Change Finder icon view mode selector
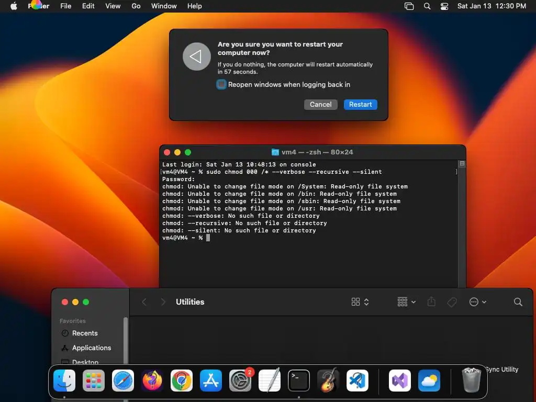This screenshot has height=402, width=536. click(360, 302)
